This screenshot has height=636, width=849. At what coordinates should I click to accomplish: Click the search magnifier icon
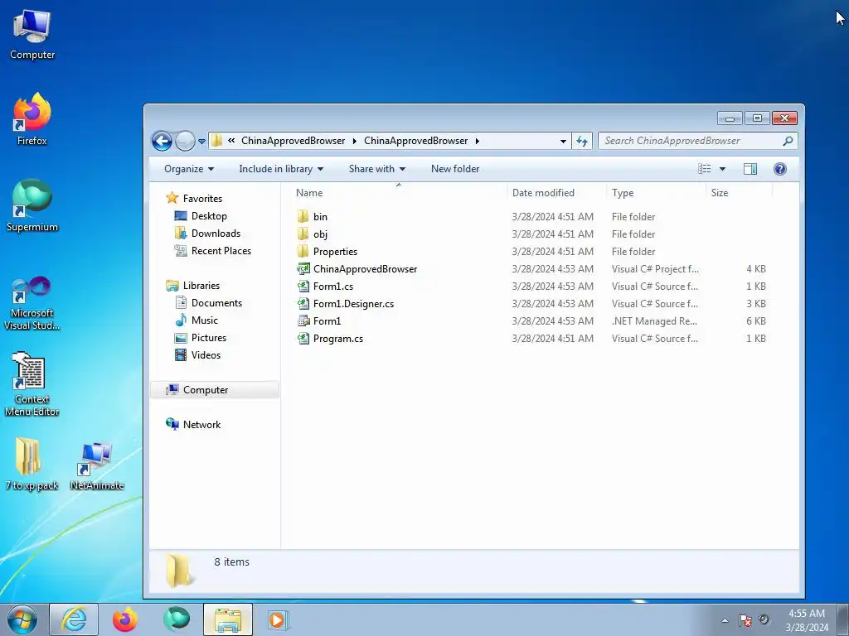click(x=788, y=141)
